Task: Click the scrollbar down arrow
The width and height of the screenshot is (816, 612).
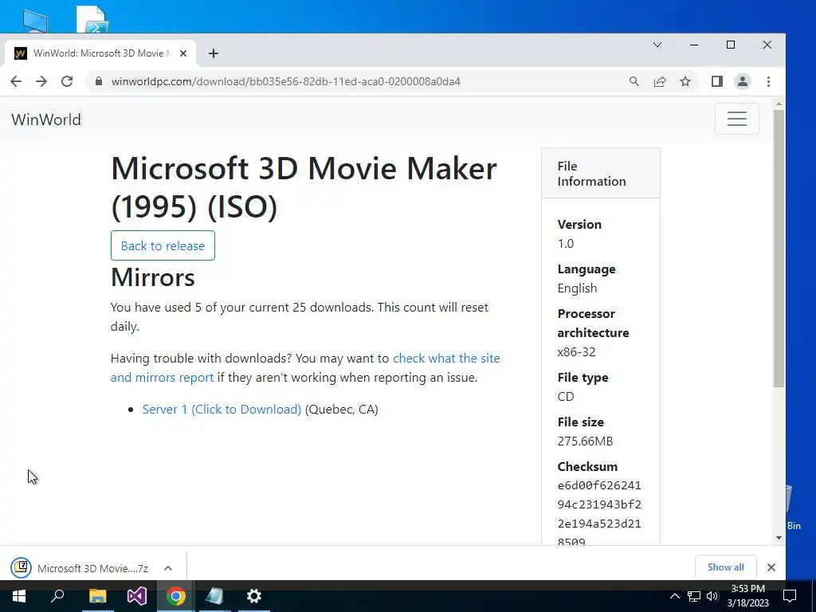Action: click(x=779, y=538)
